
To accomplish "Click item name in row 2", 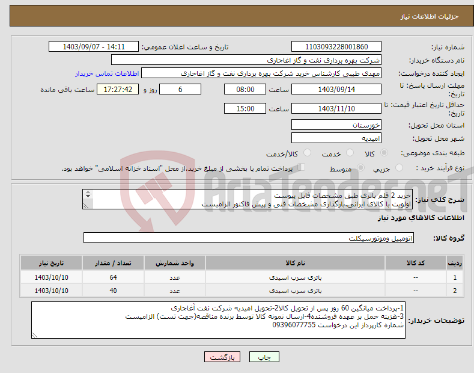I will point(295,291).
